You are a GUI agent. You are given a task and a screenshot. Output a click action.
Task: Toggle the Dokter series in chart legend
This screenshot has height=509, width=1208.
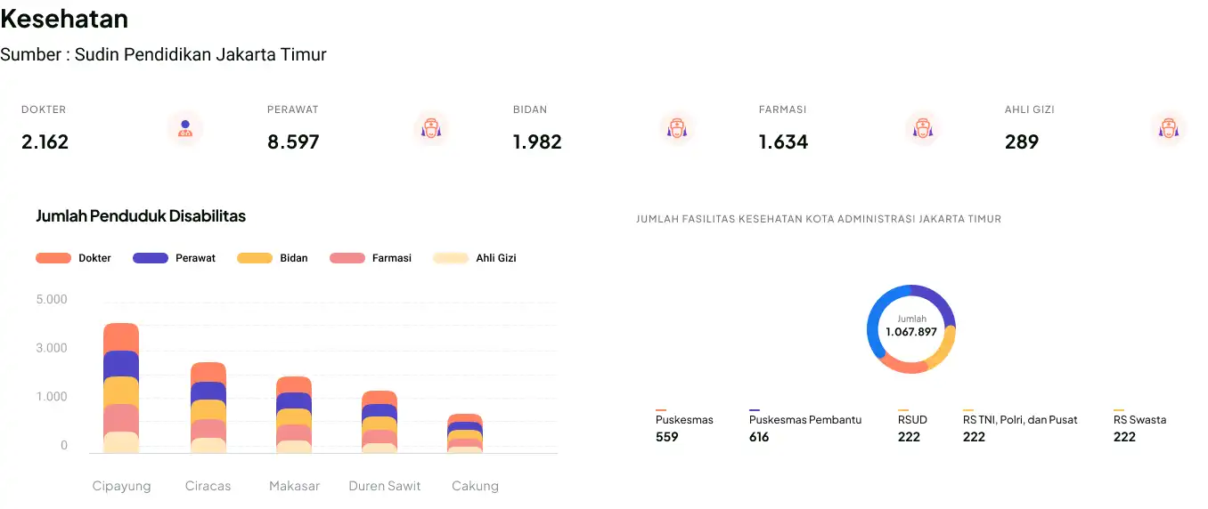click(x=74, y=258)
